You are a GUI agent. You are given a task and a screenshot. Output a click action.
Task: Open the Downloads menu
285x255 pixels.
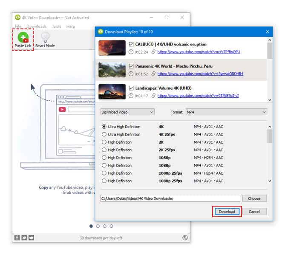(x=36, y=26)
